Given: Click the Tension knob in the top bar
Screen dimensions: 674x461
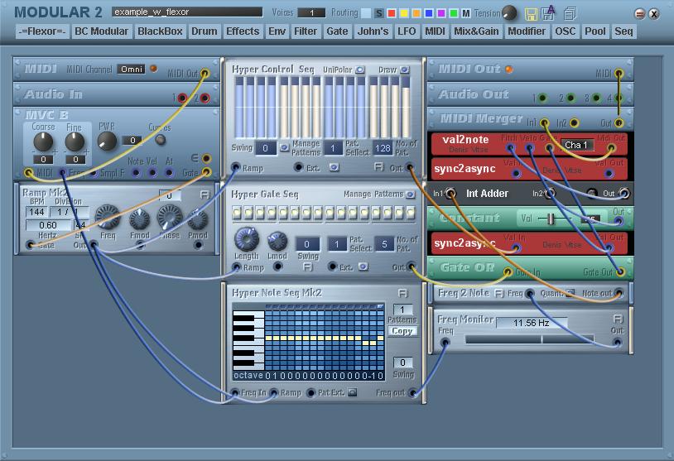Looking at the screenshot, I should (510, 13).
